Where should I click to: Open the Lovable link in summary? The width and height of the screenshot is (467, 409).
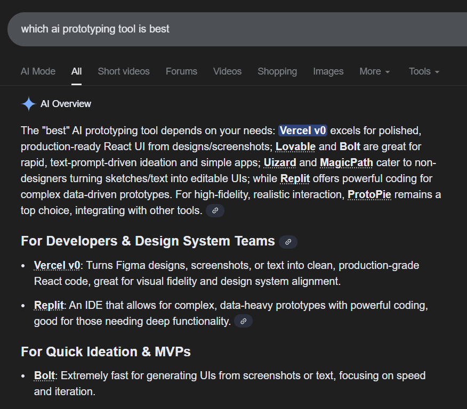click(x=295, y=146)
